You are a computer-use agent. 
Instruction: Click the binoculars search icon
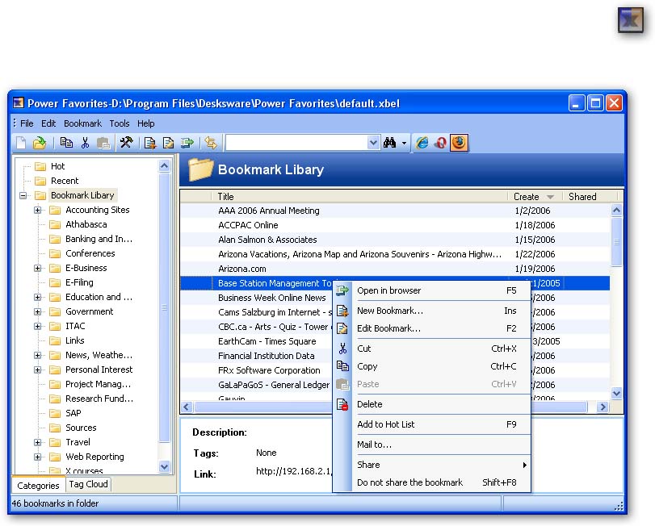pyautogui.click(x=390, y=143)
